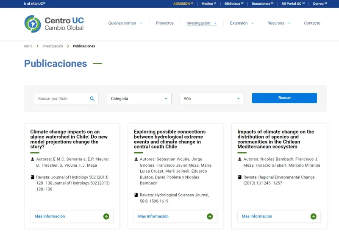Open the Categoría dropdown

(139, 99)
